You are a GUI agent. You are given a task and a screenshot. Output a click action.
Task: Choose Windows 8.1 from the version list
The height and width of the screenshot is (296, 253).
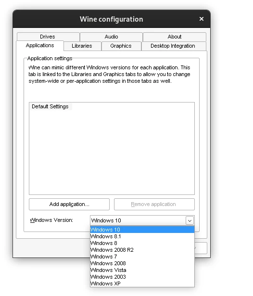pyautogui.click(x=142, y=236)
